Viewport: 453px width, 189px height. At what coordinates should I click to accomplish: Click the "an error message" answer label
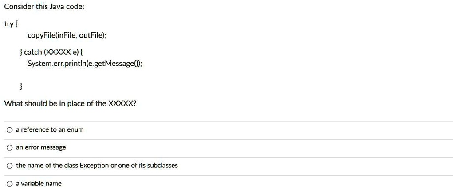coord(41,147)
